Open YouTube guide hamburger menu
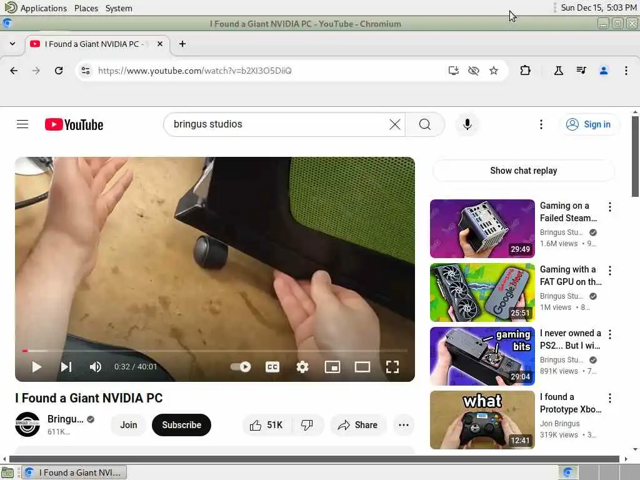The image size is (640, 480). pyautogui.click(x=22, y=124)
